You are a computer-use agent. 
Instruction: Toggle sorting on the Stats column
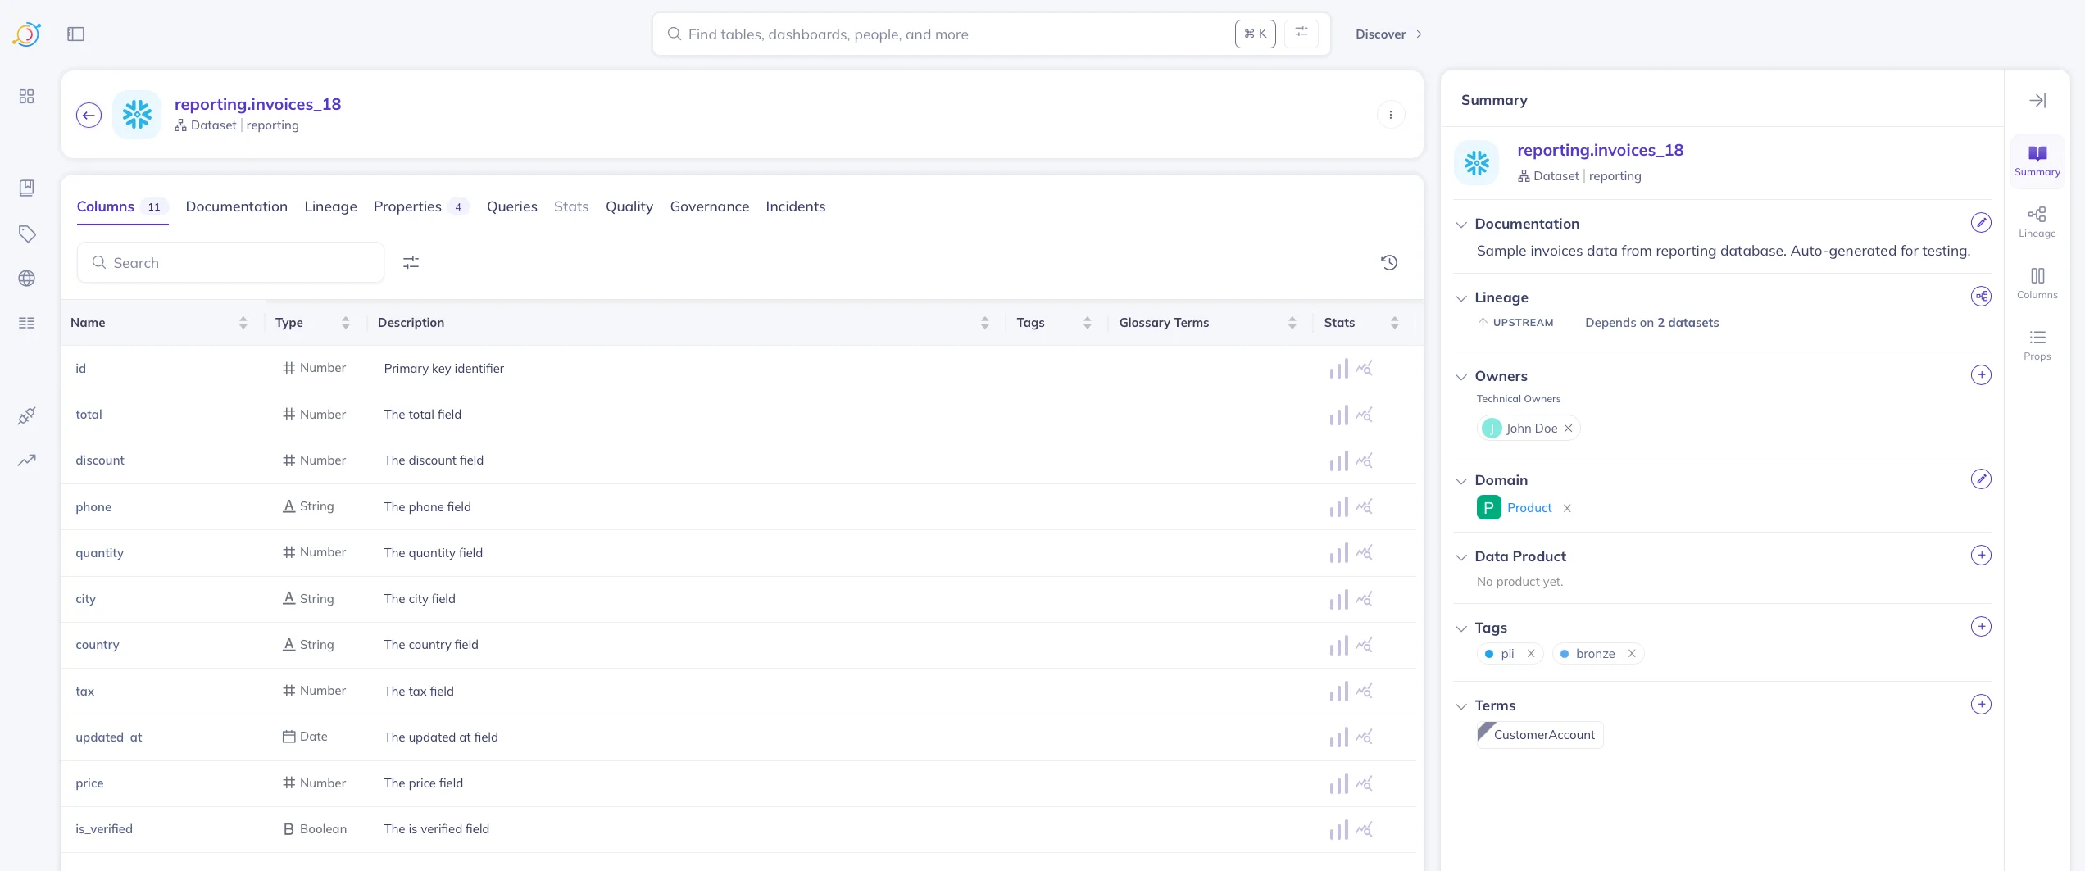pos(1396,322)
